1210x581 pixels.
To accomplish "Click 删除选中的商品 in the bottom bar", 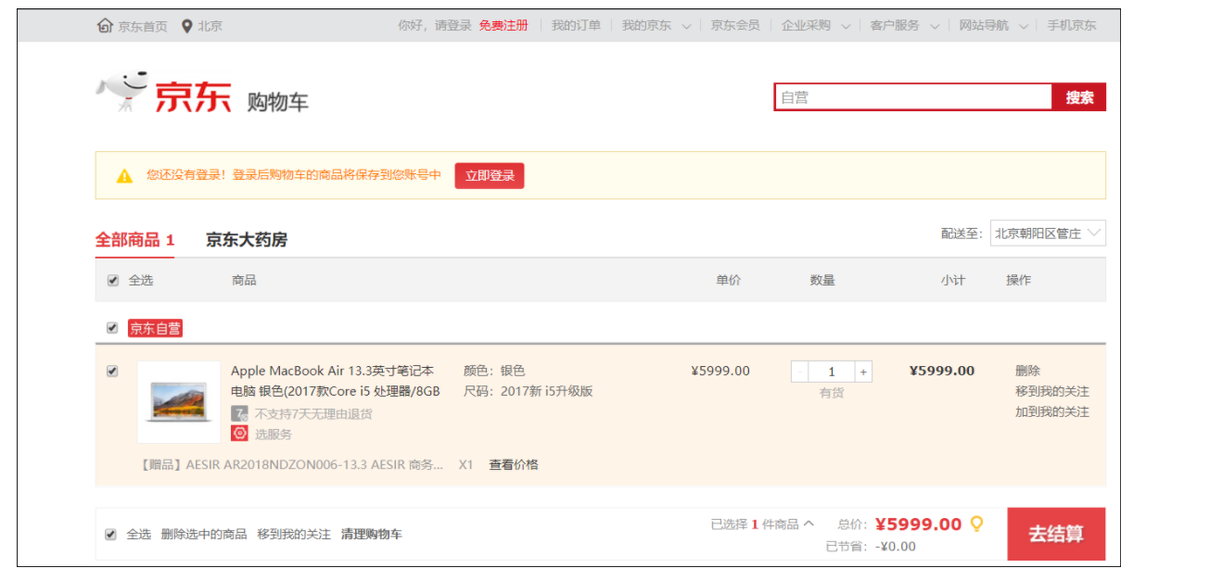I will click(204, 534).
